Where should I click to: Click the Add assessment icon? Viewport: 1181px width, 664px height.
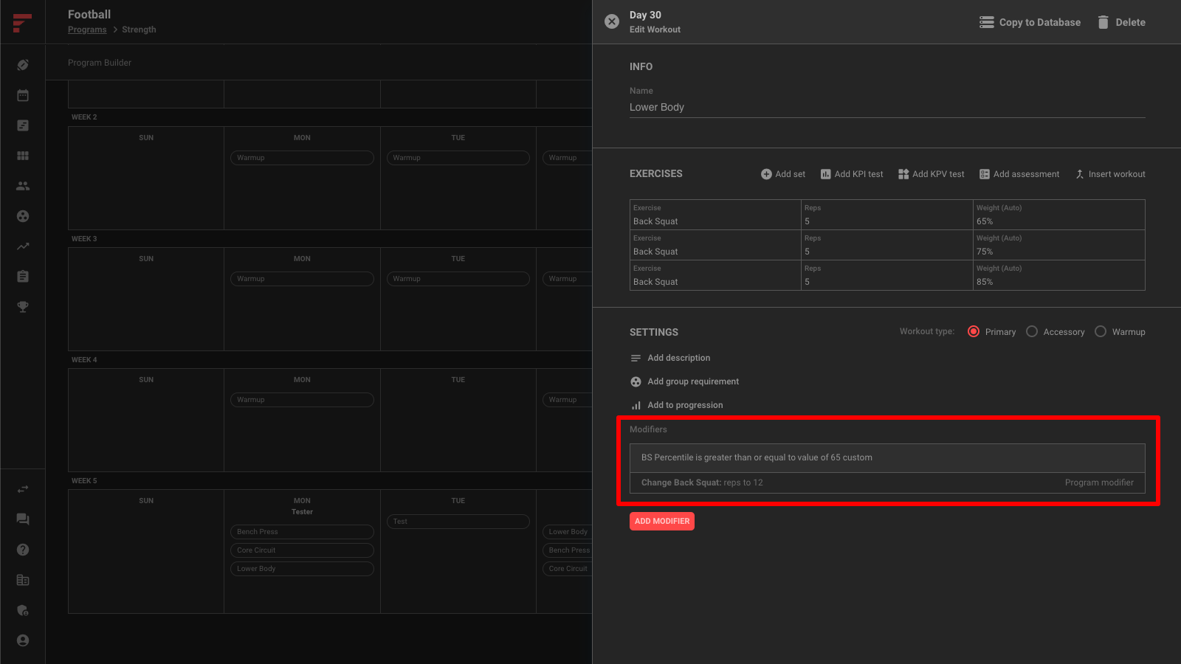point(985,174)
